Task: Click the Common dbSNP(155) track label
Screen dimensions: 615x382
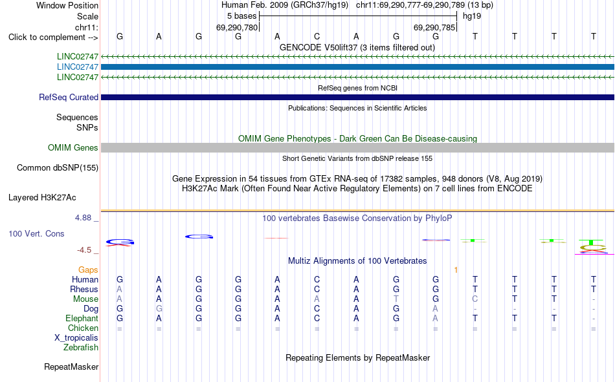Action: point(57,167)
